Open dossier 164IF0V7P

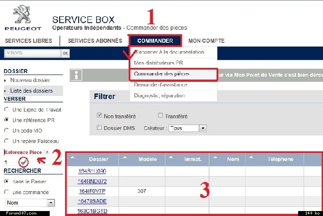92,191
